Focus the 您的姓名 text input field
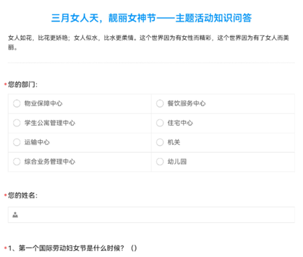This screenshot has width=303, height=257. [151, 215]
